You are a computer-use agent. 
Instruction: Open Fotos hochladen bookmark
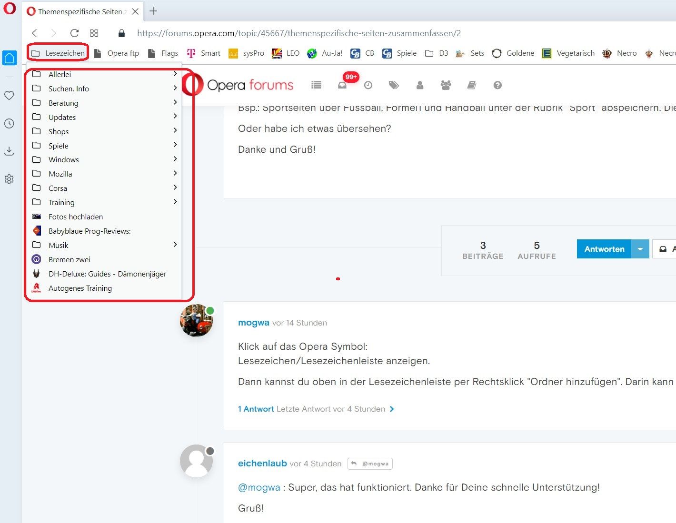point(105,217)
